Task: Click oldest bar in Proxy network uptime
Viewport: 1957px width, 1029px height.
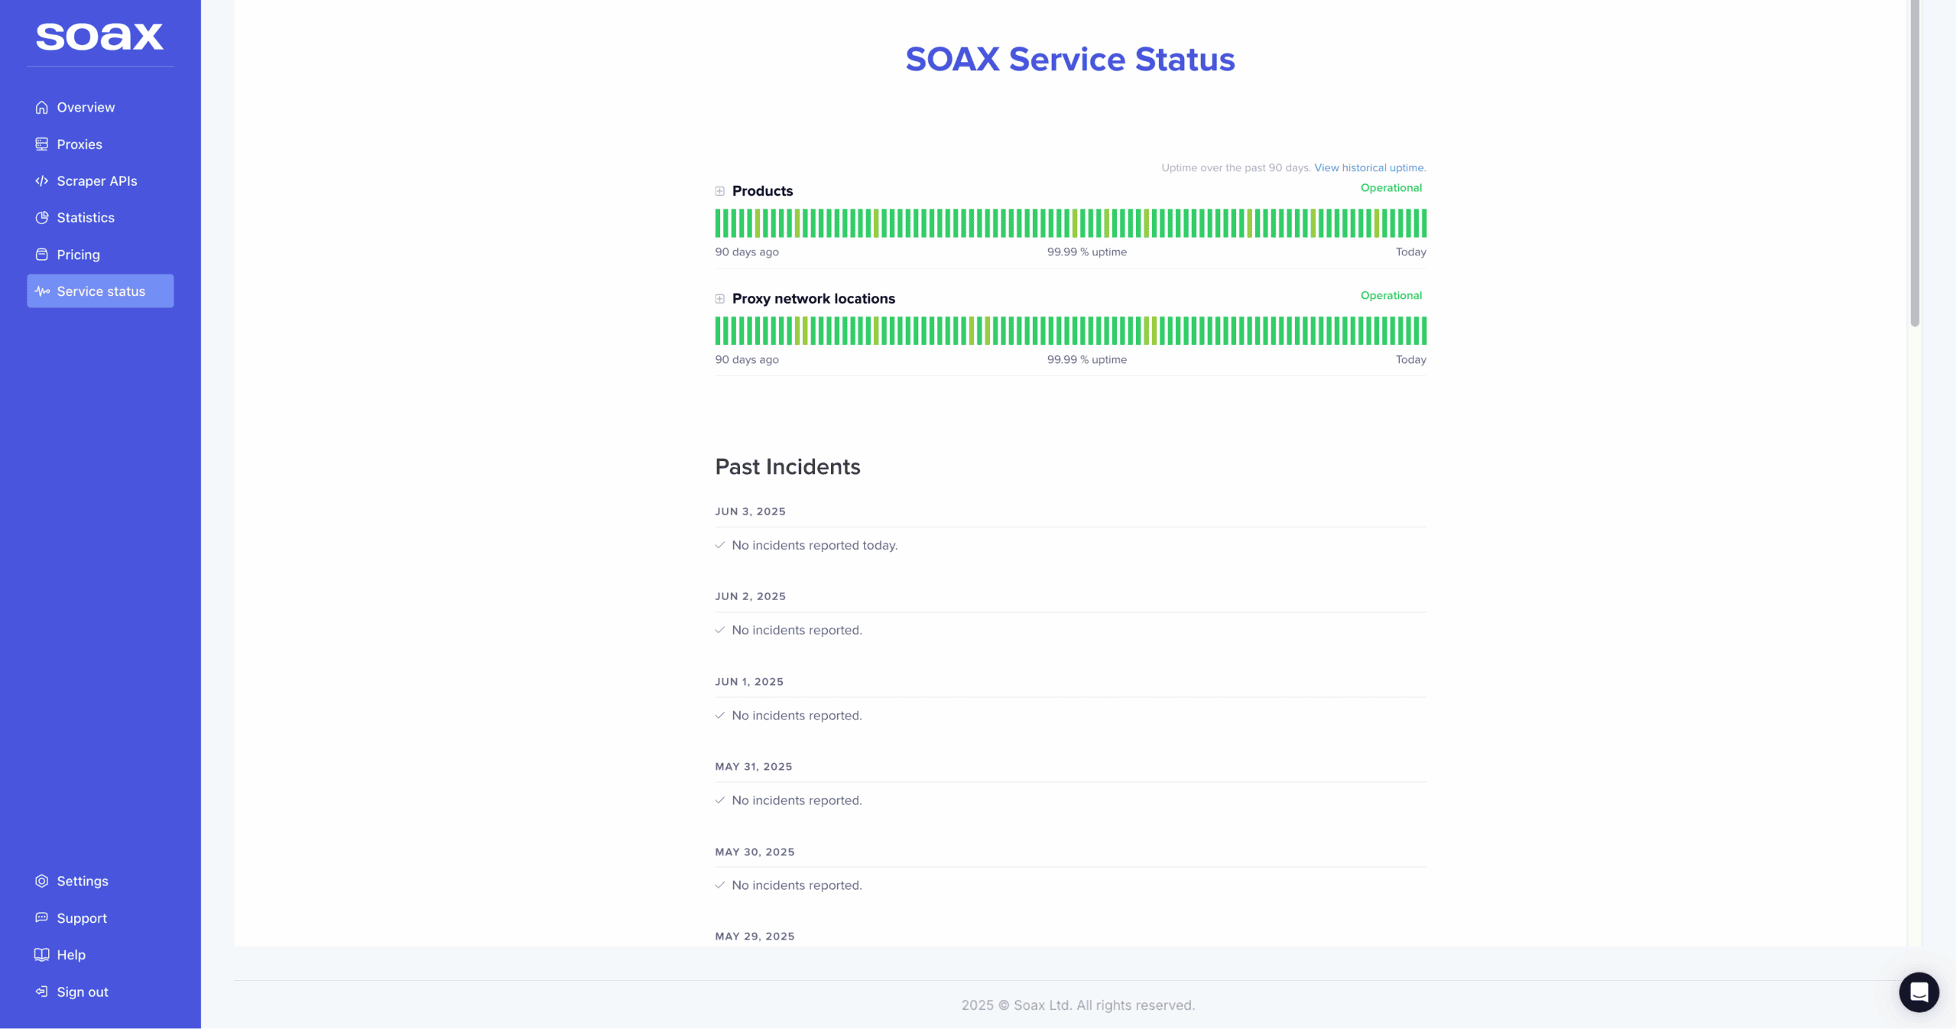Action: tap(718, 331)
